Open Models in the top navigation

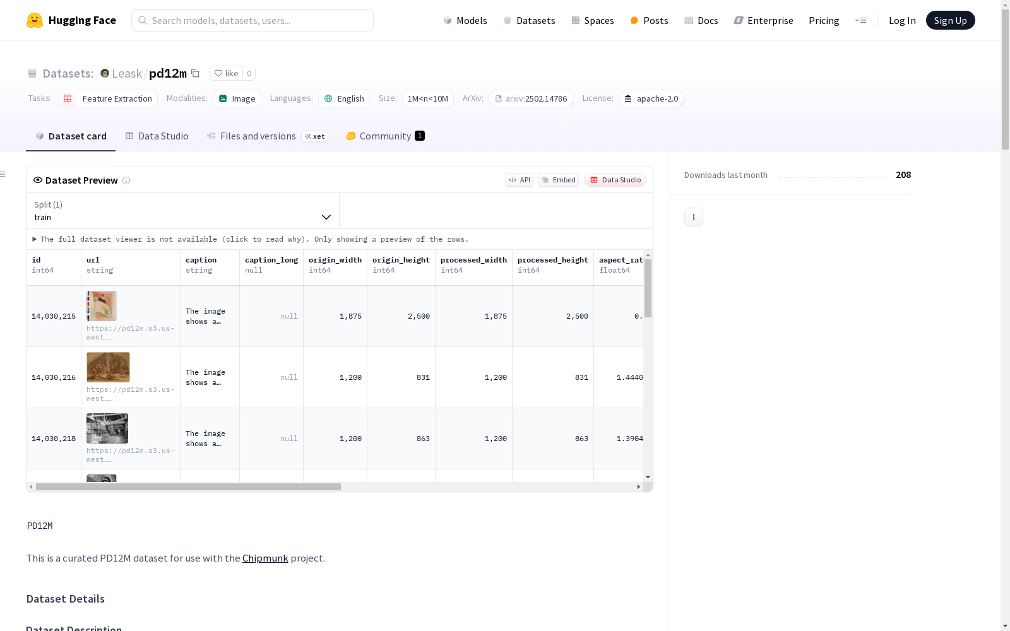coord(465,20)
